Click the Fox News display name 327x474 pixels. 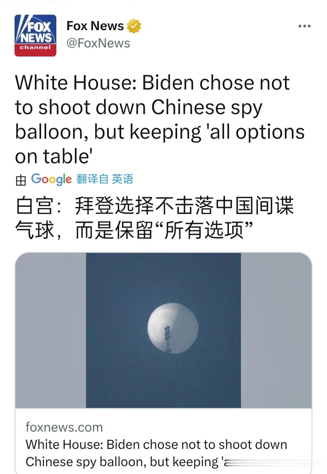click(x=95, y=26)
